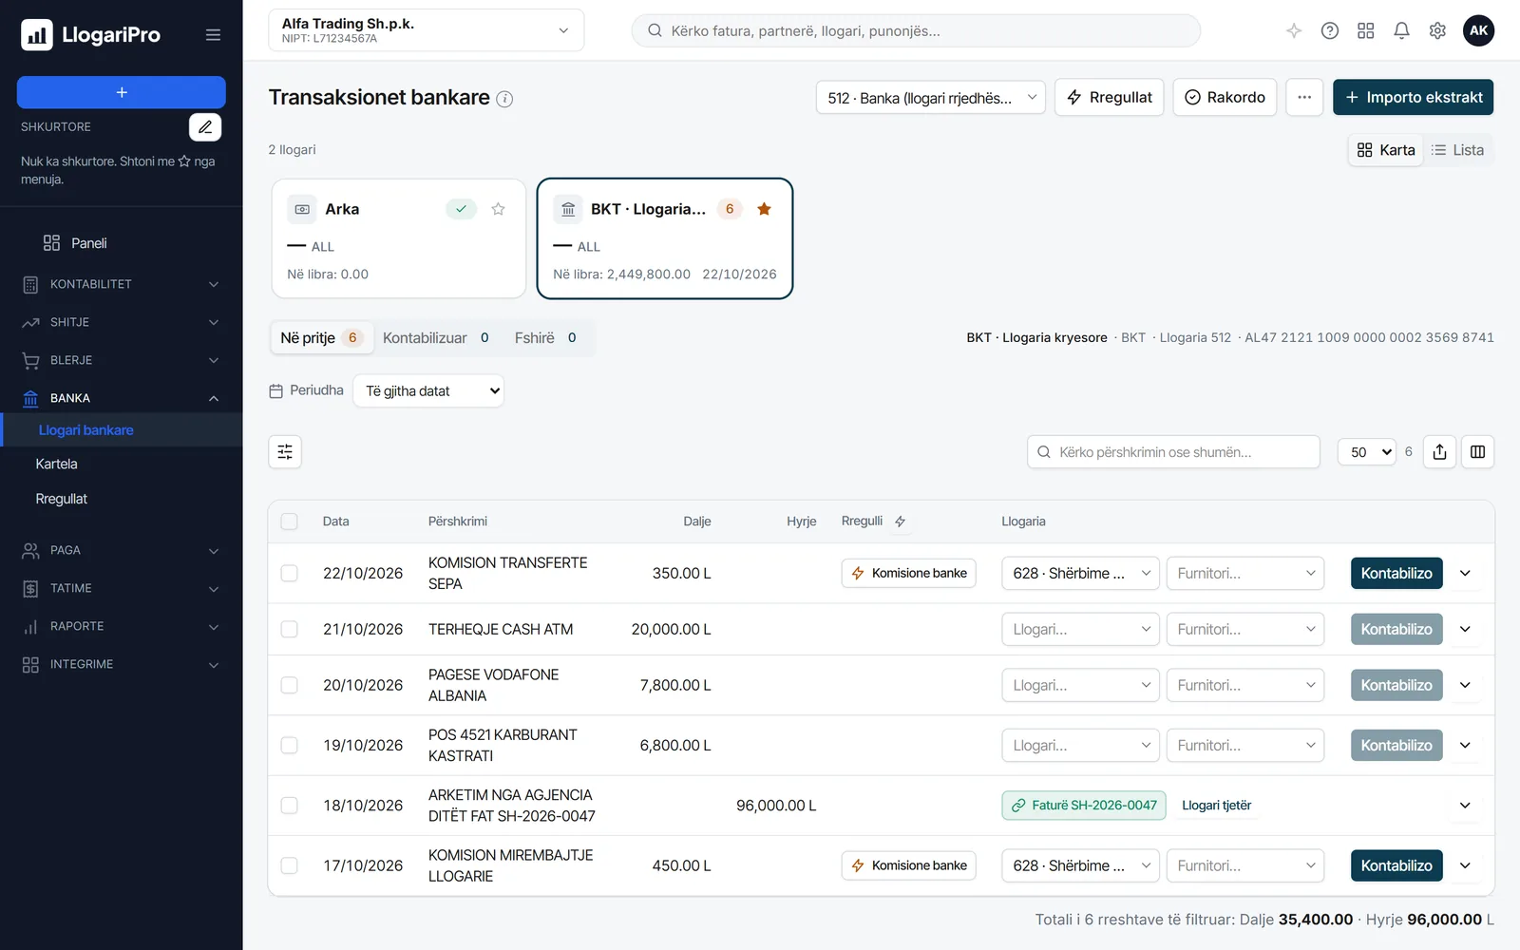Open the Faturë SH-2026-0047 link
This screenshot has width=1520, height=950.
1084,806
